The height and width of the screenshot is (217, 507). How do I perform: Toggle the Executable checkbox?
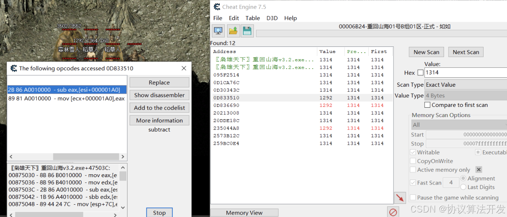point(478,152)
